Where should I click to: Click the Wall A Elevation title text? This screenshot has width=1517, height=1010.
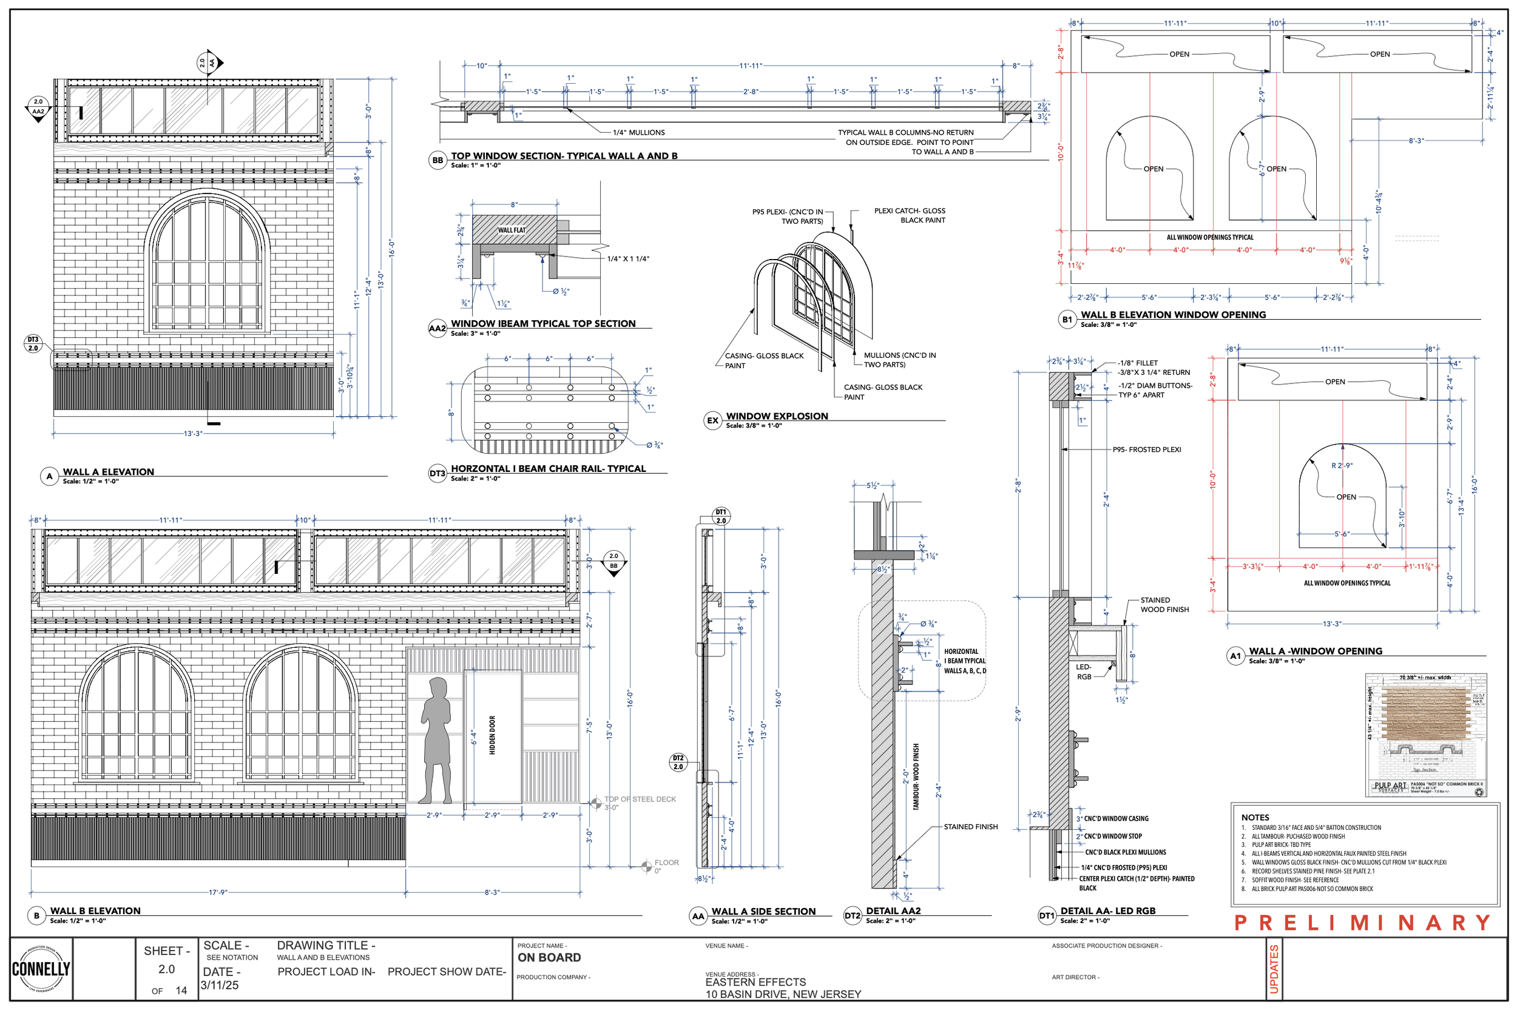[108, 472]
